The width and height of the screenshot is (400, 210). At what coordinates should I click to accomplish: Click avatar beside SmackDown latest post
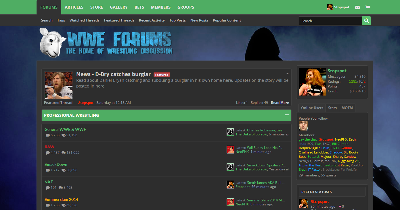coord(230,167)
